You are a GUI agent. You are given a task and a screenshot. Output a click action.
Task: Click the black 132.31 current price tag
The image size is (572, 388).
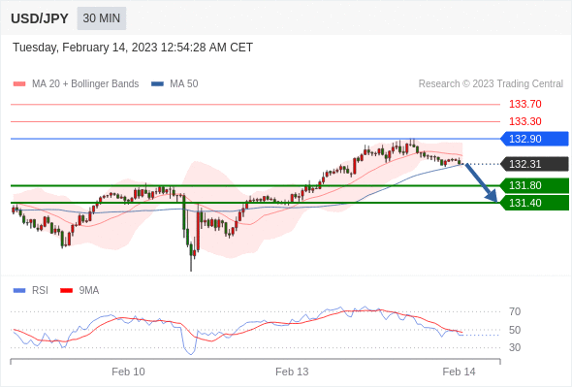[x=534, y=164]
